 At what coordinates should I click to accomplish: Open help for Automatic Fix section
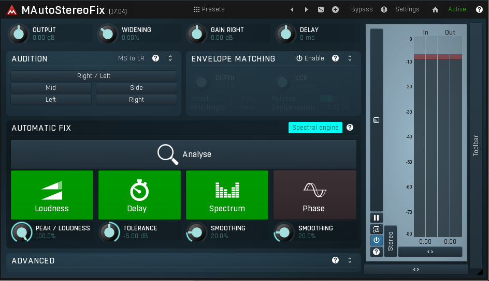[350, 128]
